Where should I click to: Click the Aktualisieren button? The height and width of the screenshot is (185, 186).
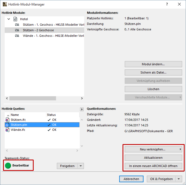pos(153,158)
